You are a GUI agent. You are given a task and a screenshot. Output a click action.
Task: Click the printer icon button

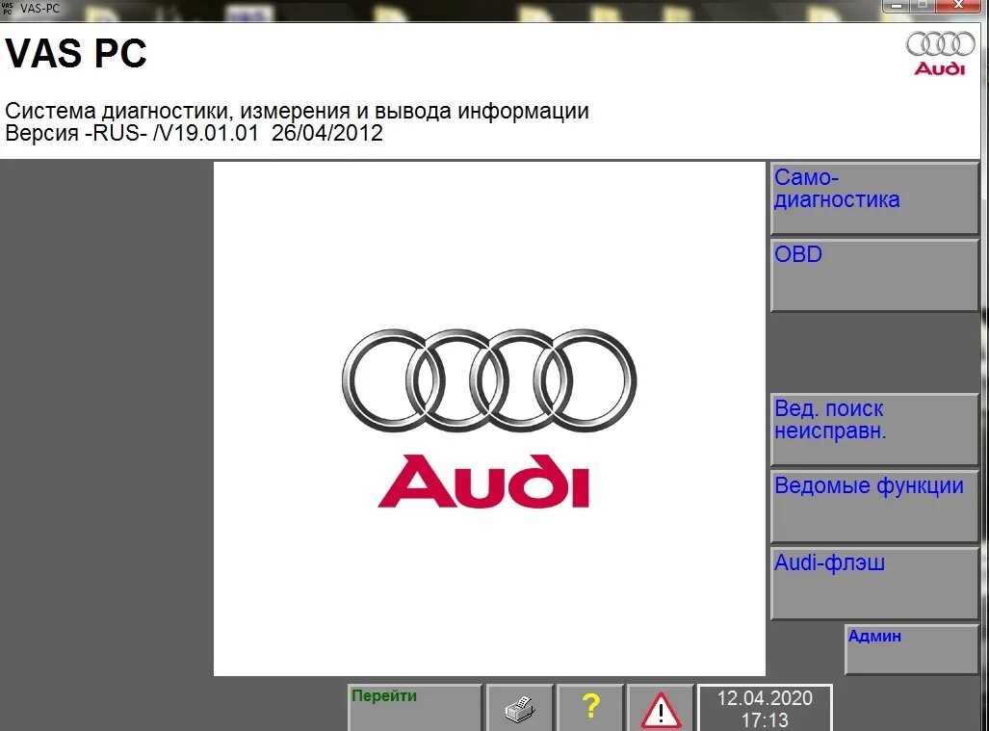(x=520, y=708)
